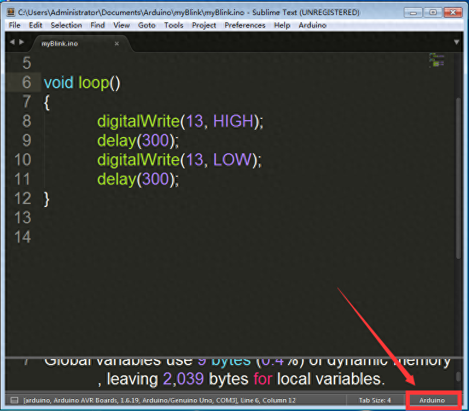Click the closing brace on line 12
The width and height of the screenshot is (469, 411).
tap(46, 199)
